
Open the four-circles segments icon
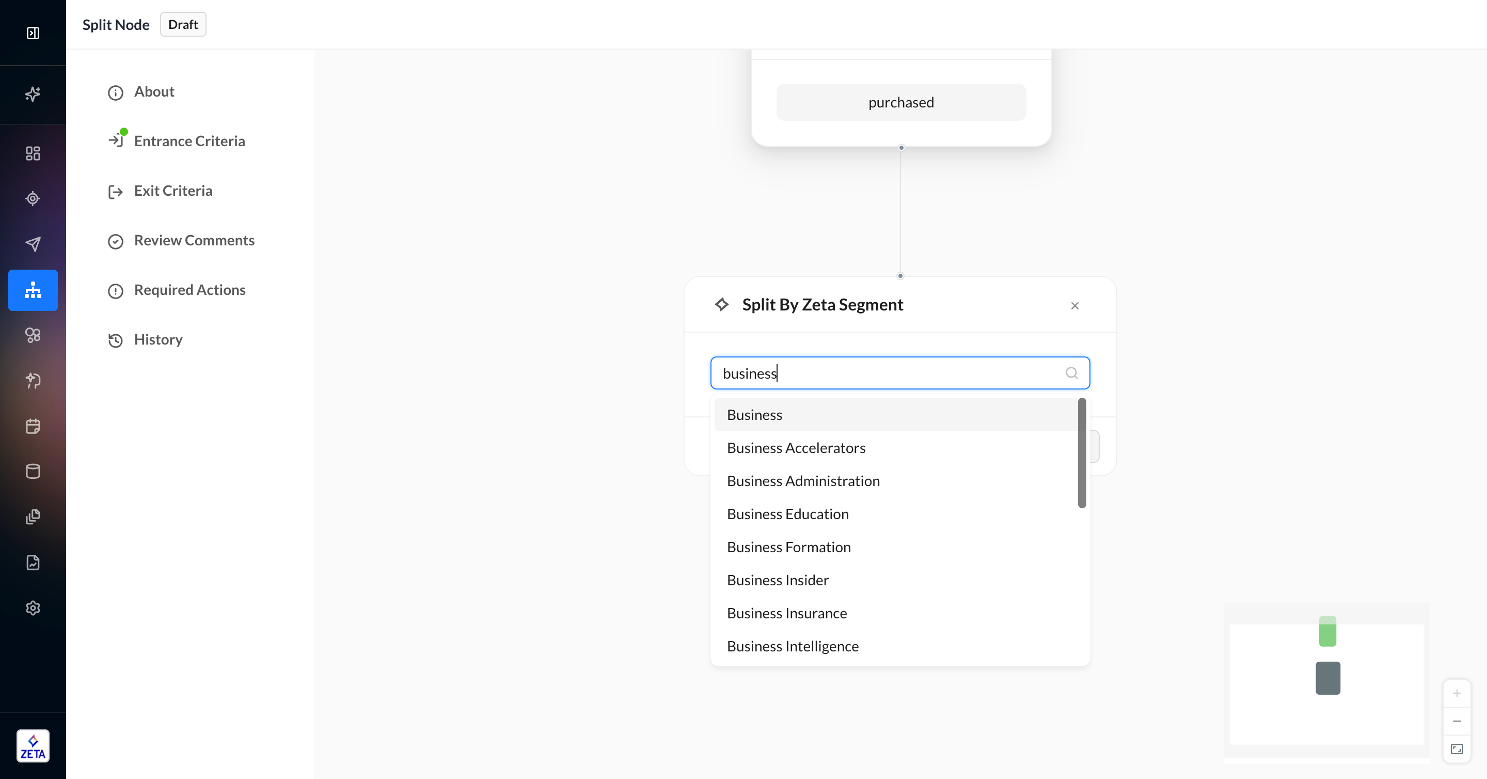(33, 335)
